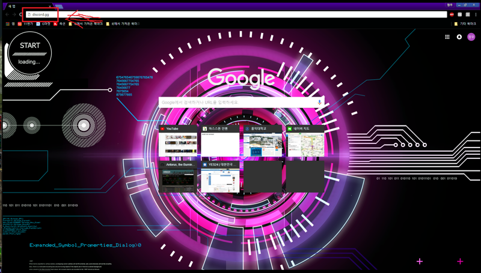Click the Google search box
The image size is (481, 273).
[242, 103]
